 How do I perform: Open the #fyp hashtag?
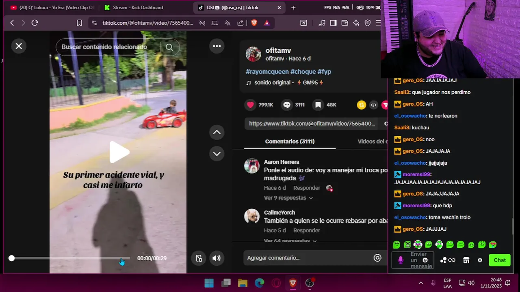324,71
